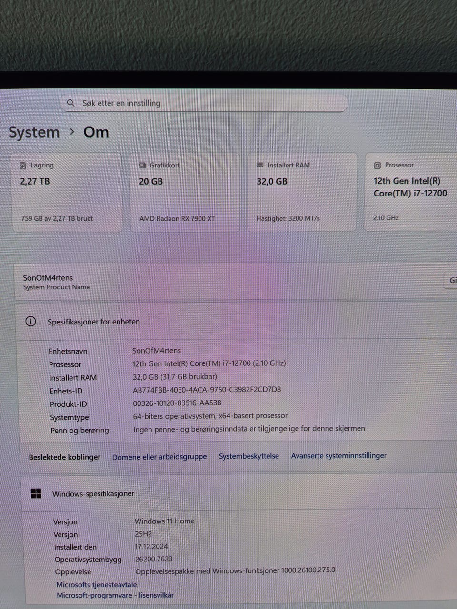Select the Enhets-ID value
This screenshot has height=609, width=457.
click(207, 389)
